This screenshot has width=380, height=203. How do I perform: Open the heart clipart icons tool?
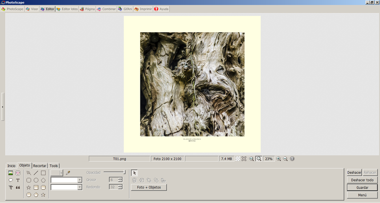pos(18,173)
